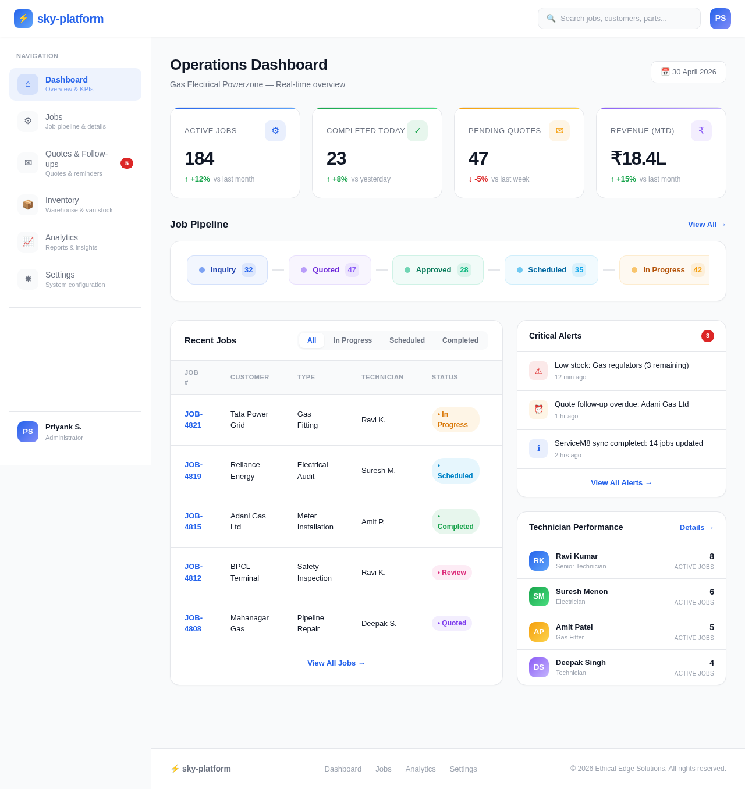Click footer Jobs link

(384, 769)
